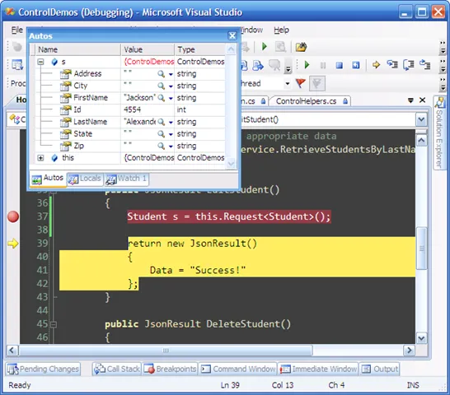Click the Id value 4554
450x395 pixels.
point(133,109)
